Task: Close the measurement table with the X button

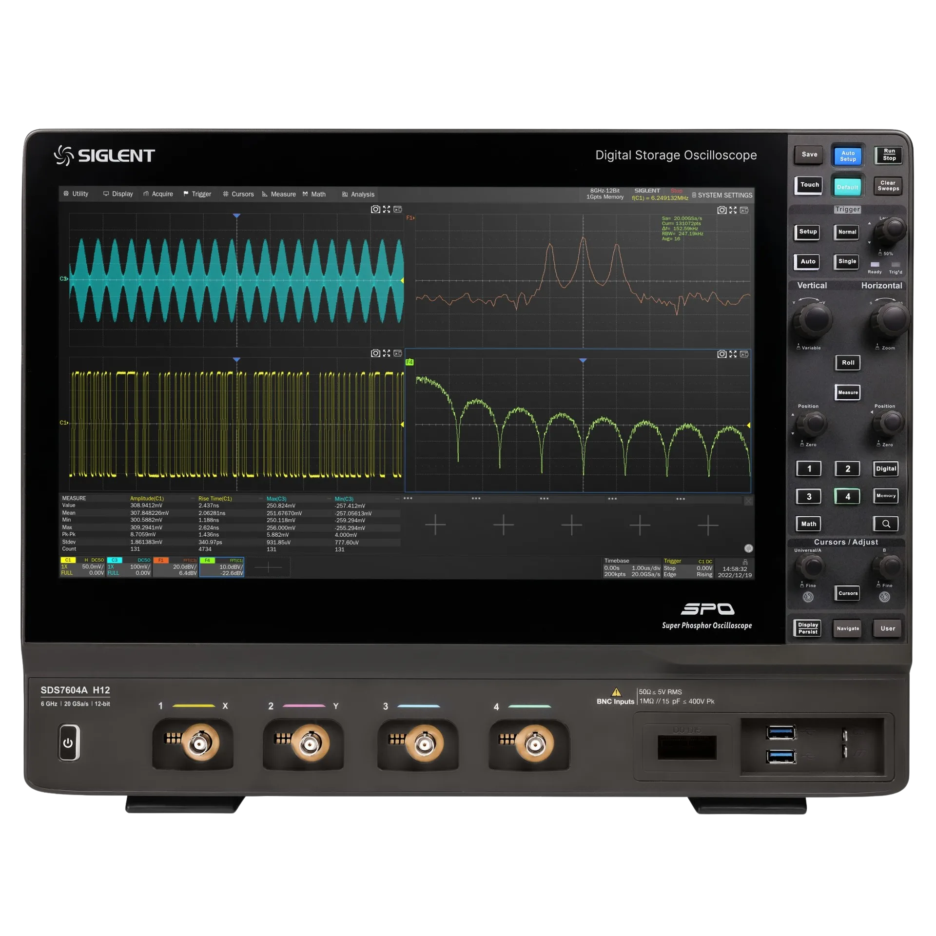Action: [748, 501]
